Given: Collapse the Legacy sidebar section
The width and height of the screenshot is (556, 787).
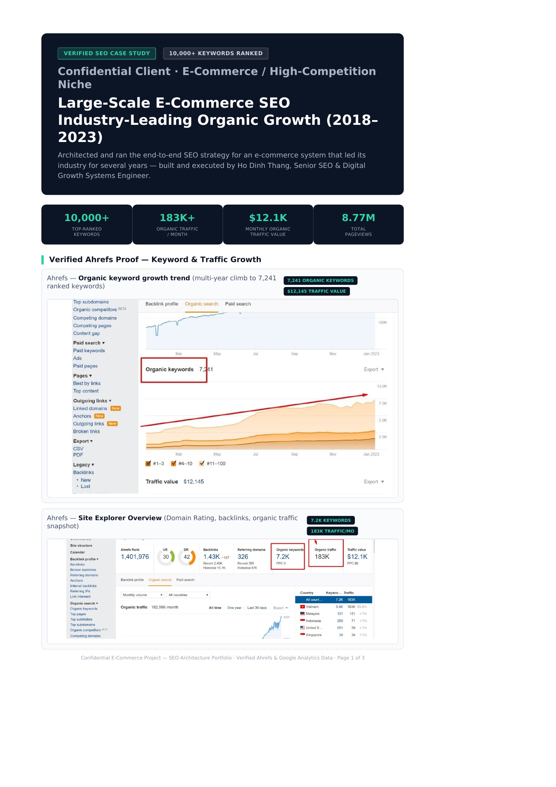Looking at the screenshot, I should 84,465.
